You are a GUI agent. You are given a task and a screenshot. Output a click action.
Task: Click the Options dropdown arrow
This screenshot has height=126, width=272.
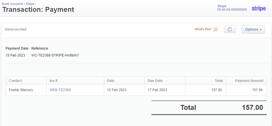pos(260,30)
